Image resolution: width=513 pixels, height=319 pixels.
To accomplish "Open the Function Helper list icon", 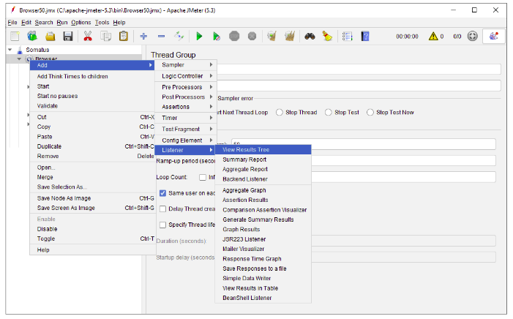I will 347,36.
